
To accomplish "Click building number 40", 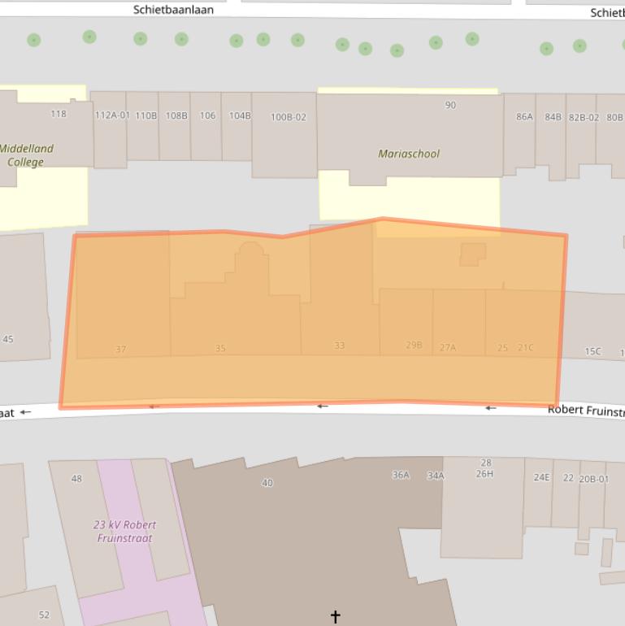I will pyautogui.click(x=267, y=483).
